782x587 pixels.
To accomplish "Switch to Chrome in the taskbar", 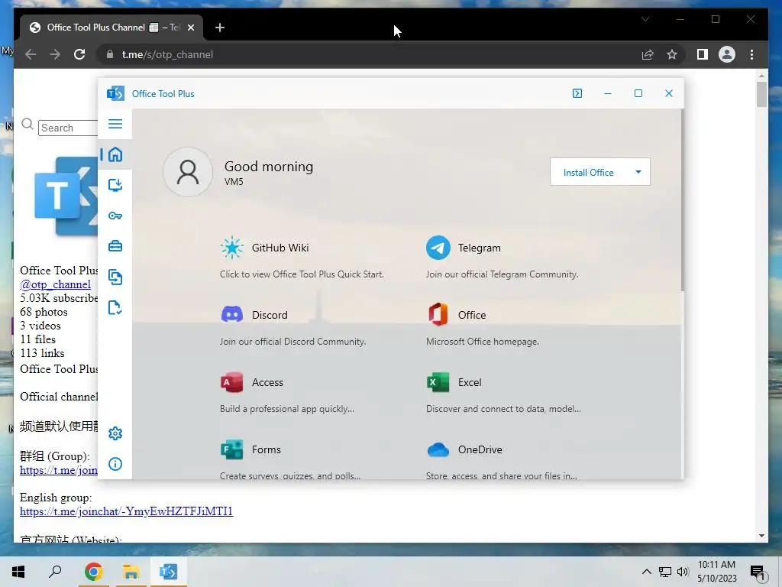I will [x=94, y=572].
